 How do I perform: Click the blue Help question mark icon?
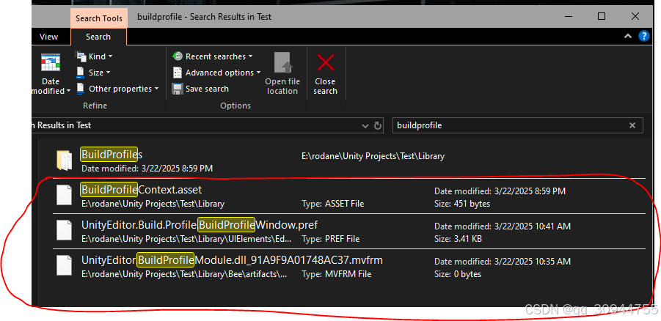(643, 36)
